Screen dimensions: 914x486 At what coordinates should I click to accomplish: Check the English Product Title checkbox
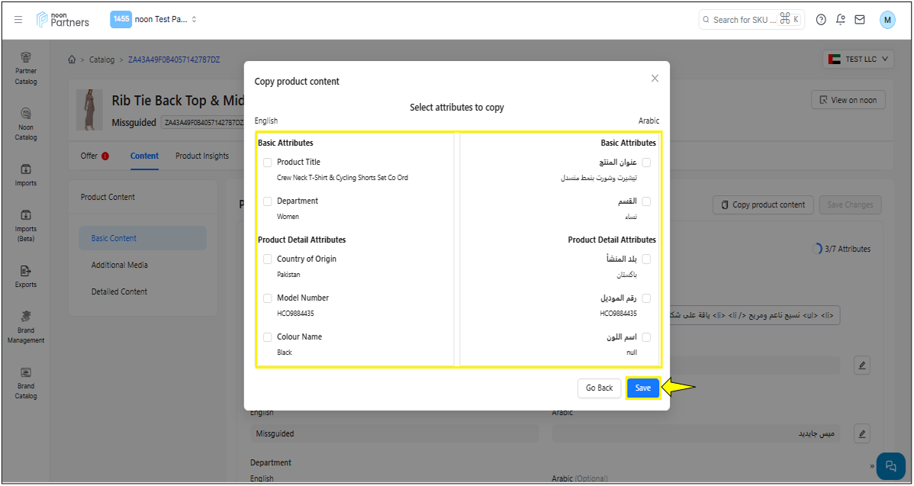coord(268,163)
